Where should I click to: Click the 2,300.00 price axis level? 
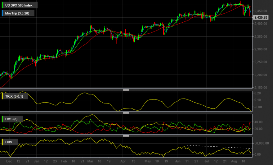coord(261,49)
